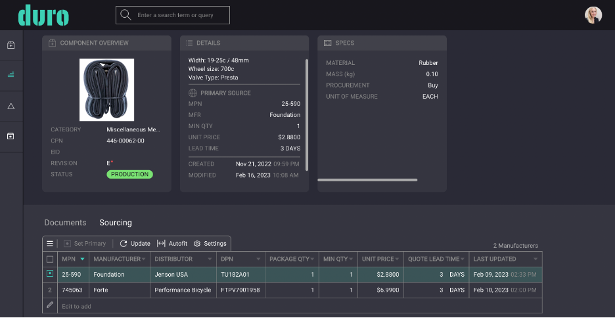The width and height of the screenshot is (615, 318).
Task: Open the Package Qty column dropdown
Action: tap(312, 259)
